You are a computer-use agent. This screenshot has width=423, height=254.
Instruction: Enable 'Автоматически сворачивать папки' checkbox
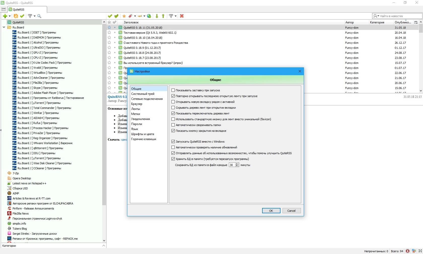pos(173,125)
